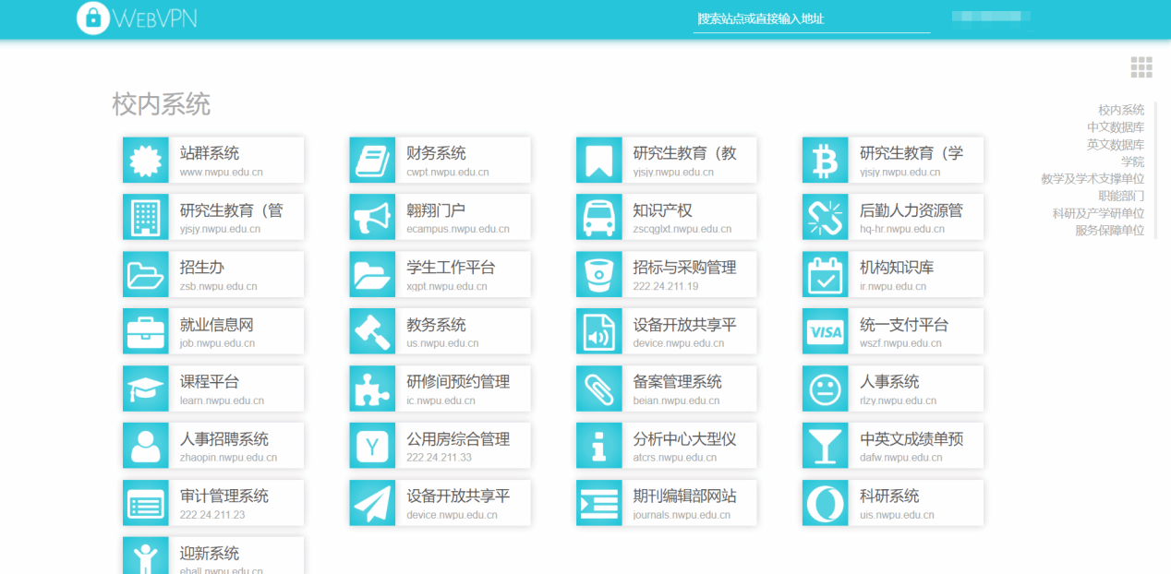Open the 教务系统 title link
The height and width of the screenshot is (574, 1171).
(x=436, y=325)
